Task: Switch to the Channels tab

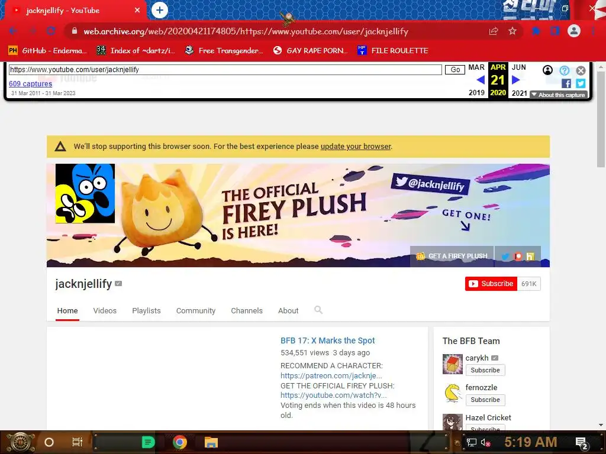Action: click(x=247, y=311)
